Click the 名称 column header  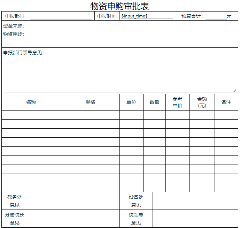(31, 102)
